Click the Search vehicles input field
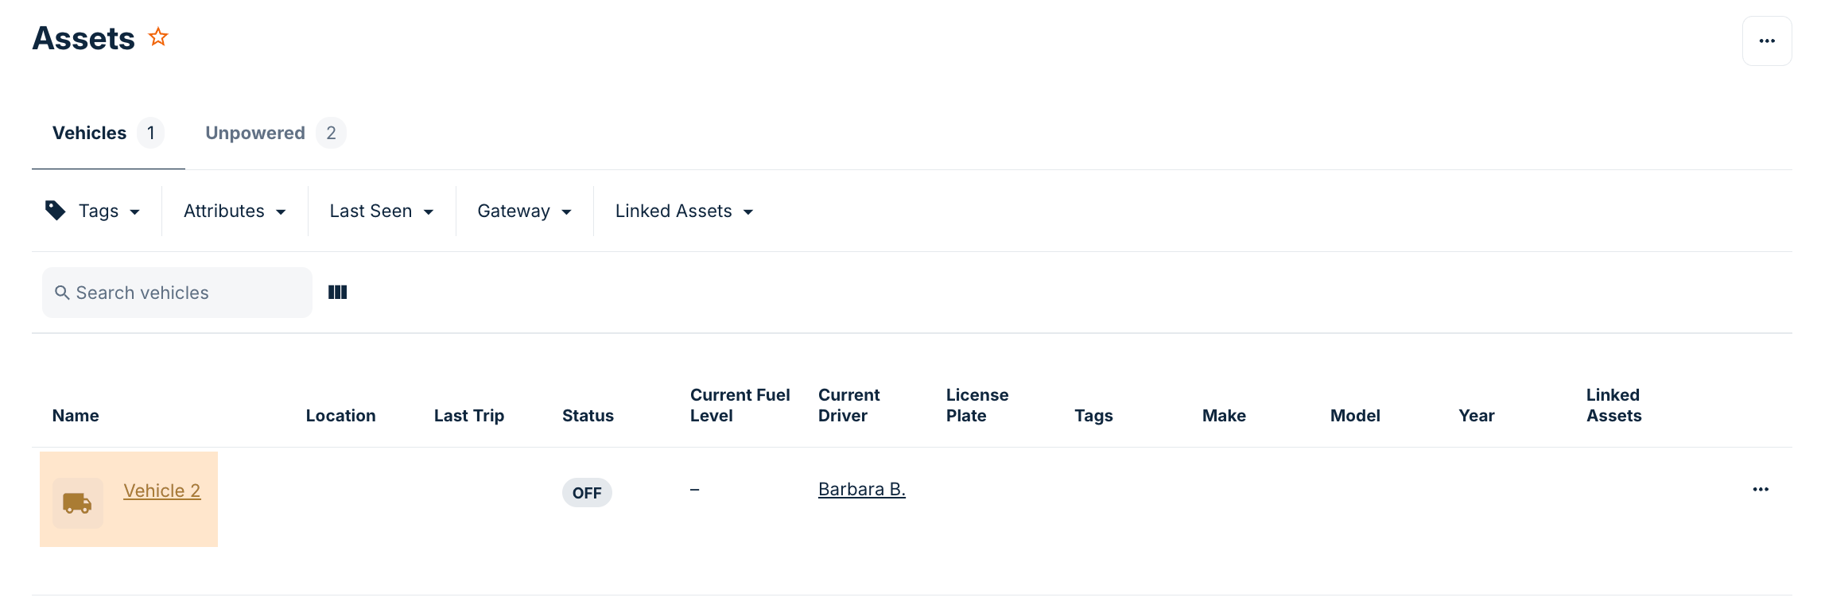Image resolution: width=1821 pixels, height=609 pixels. point(177,293)
